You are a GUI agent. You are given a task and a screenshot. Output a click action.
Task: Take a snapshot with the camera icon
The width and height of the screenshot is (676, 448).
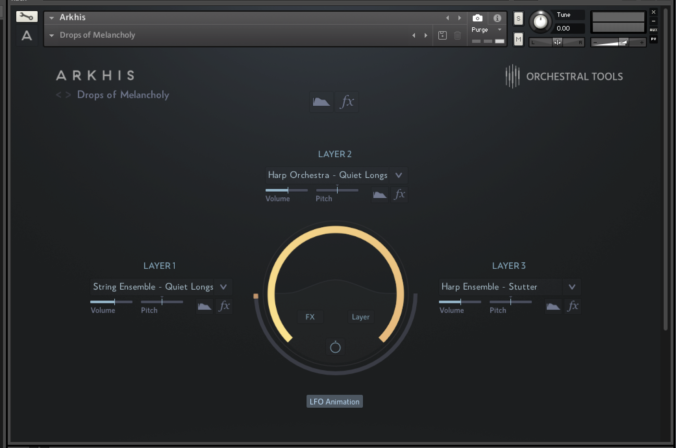477,18
